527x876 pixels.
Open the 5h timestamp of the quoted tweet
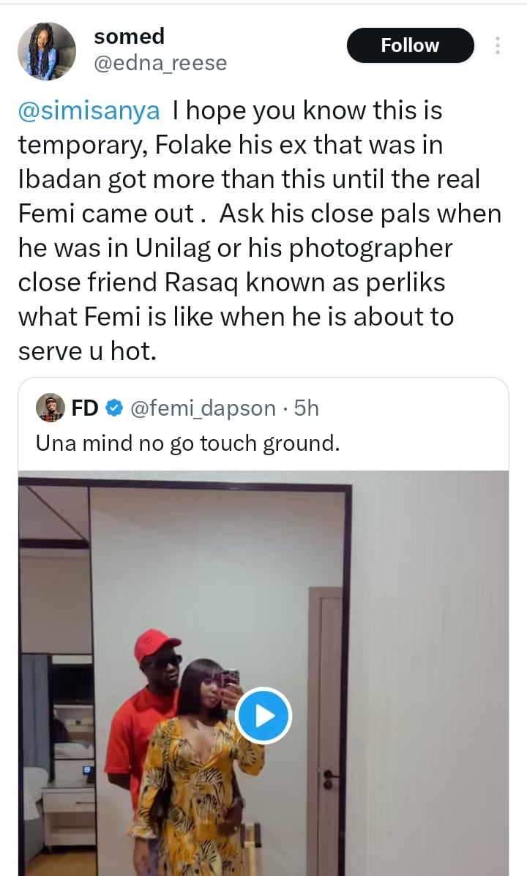pos(306,408)
